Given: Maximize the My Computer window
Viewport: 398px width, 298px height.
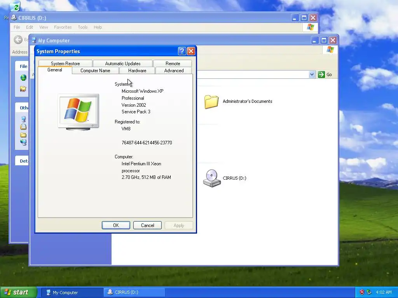Looking at the screenshot, I should click(x=324, y=40).
